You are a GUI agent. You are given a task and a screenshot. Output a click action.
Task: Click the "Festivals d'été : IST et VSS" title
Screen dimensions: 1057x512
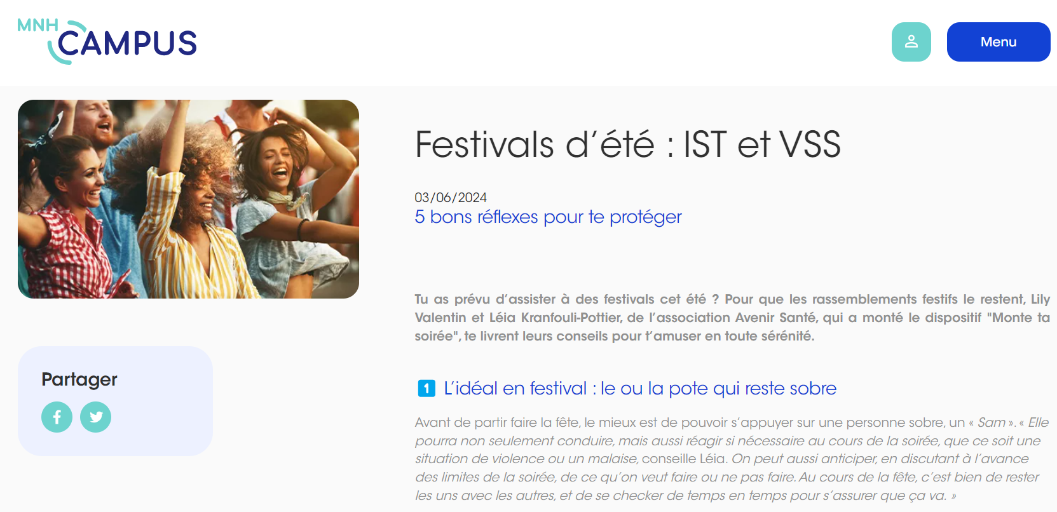(628, 144)
